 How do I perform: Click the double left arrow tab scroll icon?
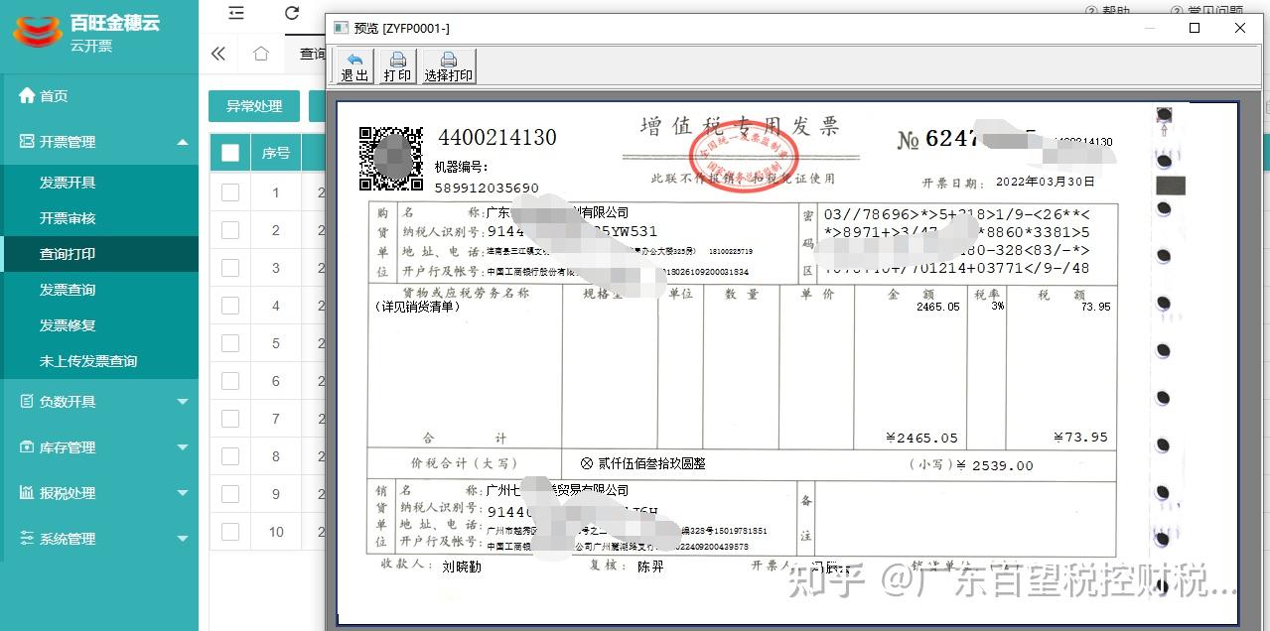tap(218, 54)
